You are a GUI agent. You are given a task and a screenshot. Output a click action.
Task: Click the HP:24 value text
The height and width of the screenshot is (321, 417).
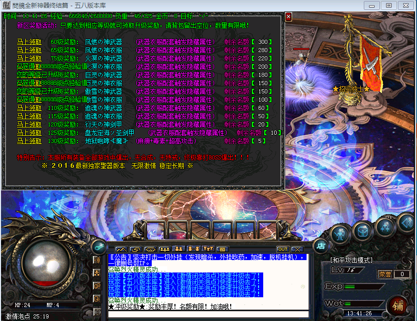pyautogui.click(x=23, y=306)
